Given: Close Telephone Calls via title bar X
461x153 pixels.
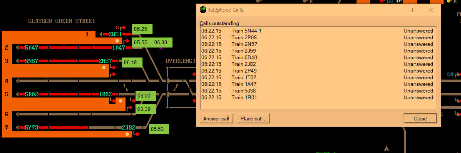Looking at the screenshot, I should coord(431,10).
